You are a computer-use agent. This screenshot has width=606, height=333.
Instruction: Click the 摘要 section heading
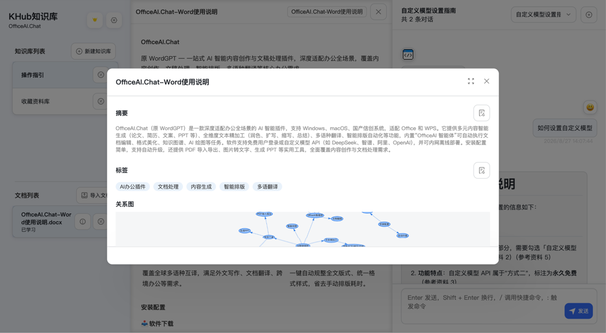pyautogui.click(x=122, y=113)
